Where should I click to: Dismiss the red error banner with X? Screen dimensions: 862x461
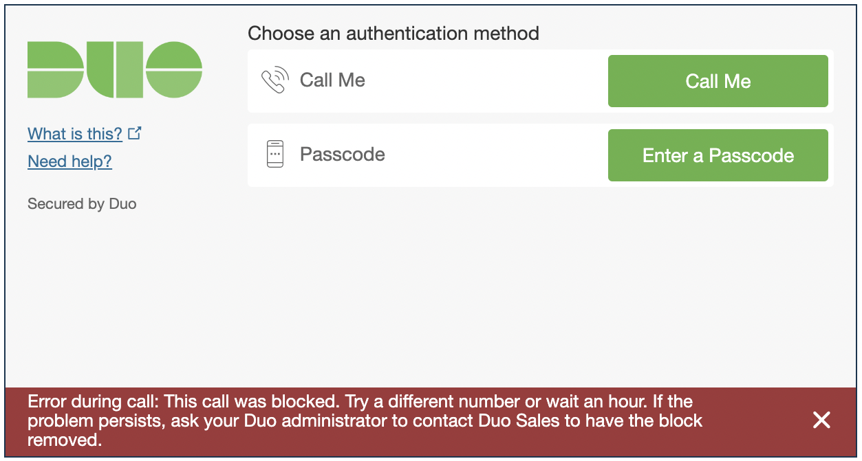coord(821,420)
